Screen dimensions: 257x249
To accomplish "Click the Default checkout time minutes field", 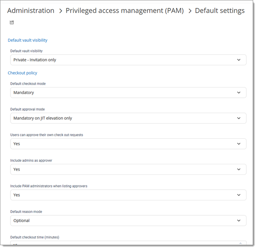I will (x=116, y=244).
